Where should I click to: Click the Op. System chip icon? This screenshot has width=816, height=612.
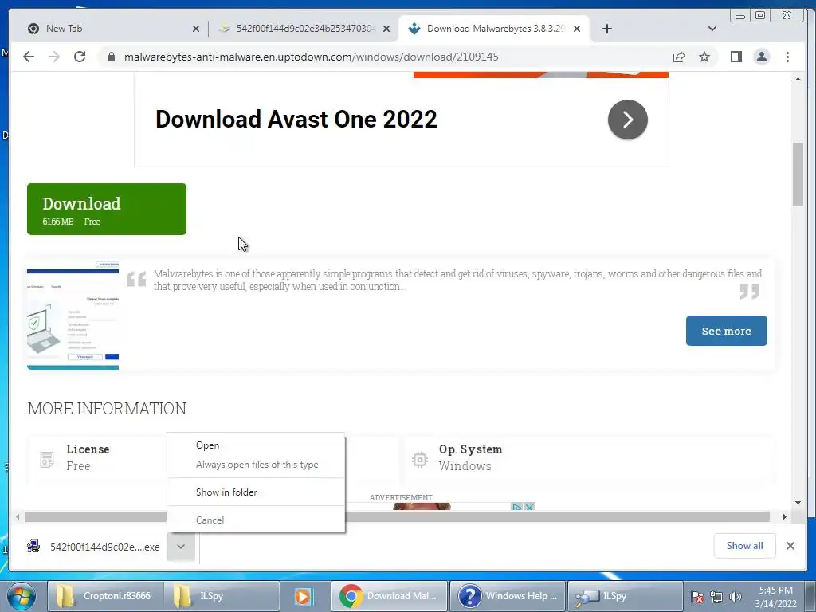[x=419, y=460]
